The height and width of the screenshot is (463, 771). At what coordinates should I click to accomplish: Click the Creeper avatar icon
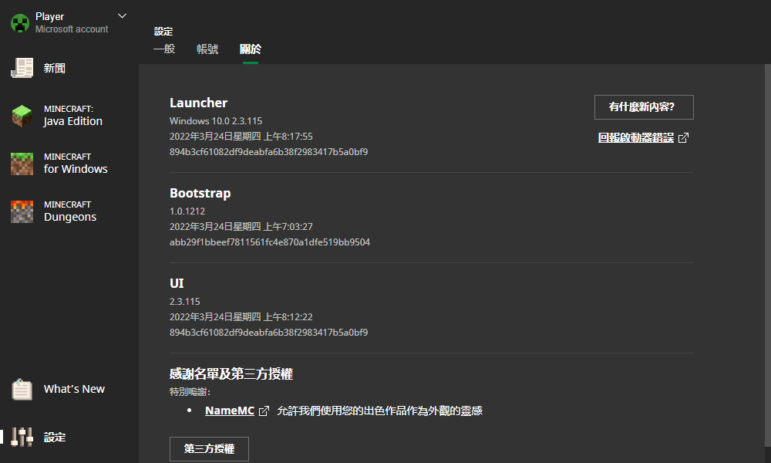(20, 23)
